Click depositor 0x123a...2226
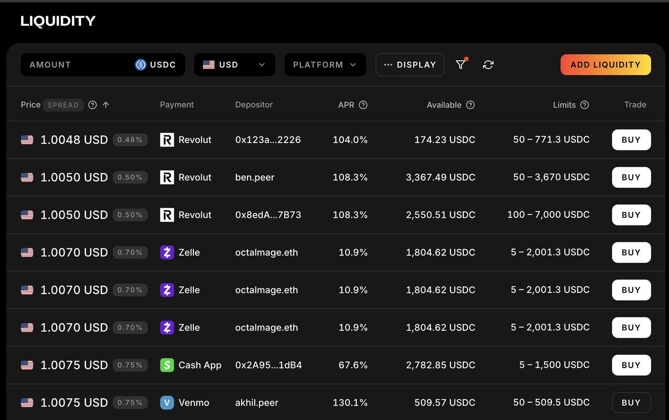This screenshot has height=420, width=669. [x=268, y=140]
